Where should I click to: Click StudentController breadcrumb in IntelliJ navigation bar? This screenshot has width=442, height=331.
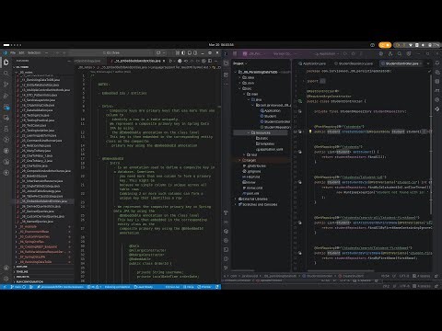[317, 276]
